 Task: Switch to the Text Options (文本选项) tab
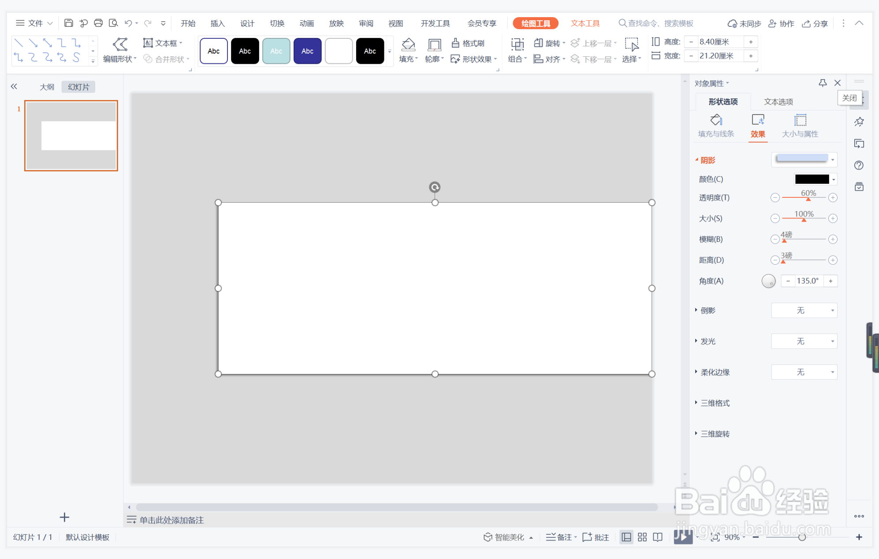click(x=778, y=102)
